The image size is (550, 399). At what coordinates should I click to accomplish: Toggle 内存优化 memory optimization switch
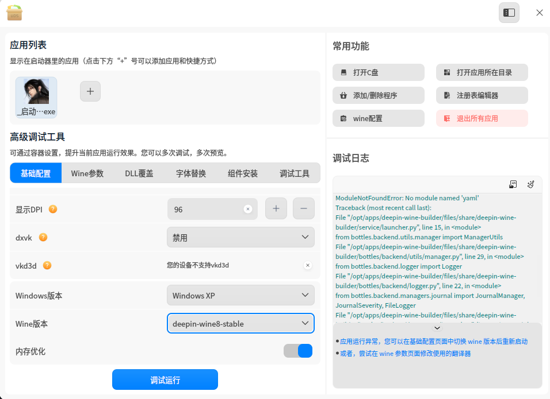[x=298, y=351]
